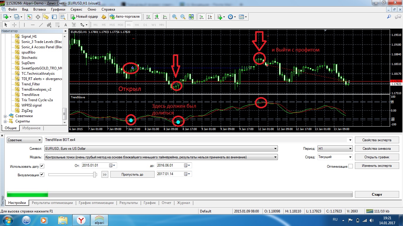This screenshot has width=403, height=226.
Task: Toggle Terminal window toolbar icon
Action: 54,17
